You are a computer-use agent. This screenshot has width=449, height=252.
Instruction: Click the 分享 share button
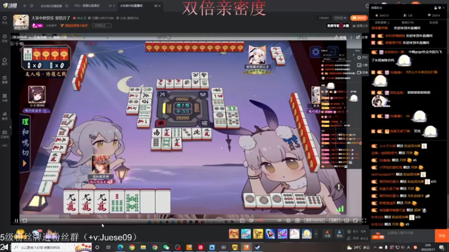pos(362,37)
